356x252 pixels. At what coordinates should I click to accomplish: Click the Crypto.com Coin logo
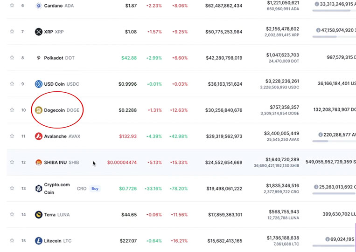click(x=39, y=189)
